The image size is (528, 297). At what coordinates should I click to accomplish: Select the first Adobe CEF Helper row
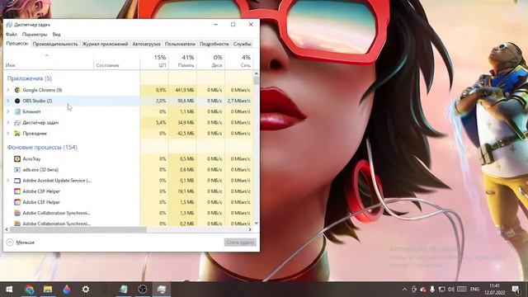(129, 191)
